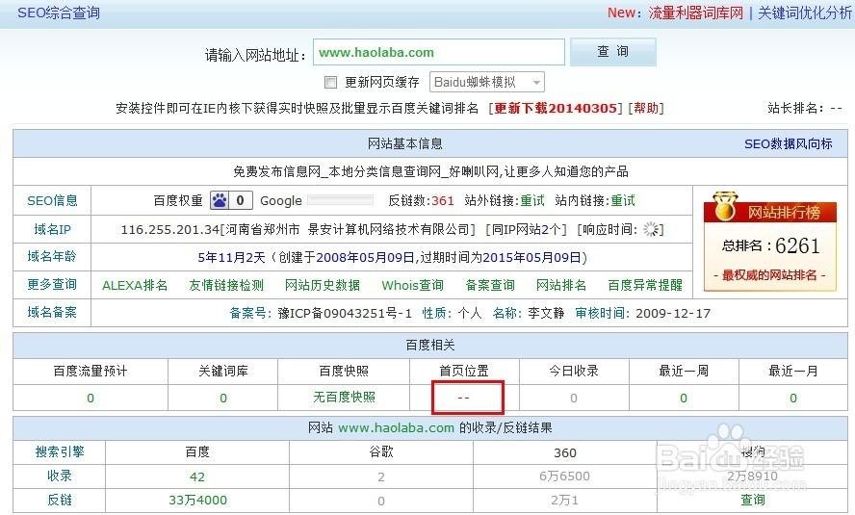Open the ALEXA排名 query link
This screenshot has width=855, height=515.
point(135,285)
